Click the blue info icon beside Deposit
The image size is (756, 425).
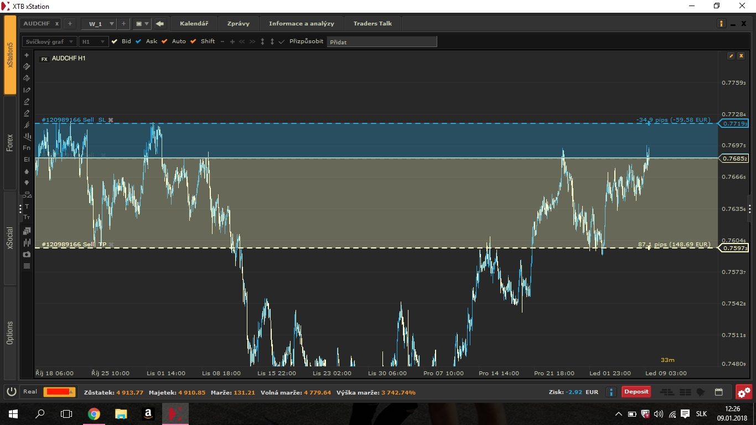click(x=611, y=392)
